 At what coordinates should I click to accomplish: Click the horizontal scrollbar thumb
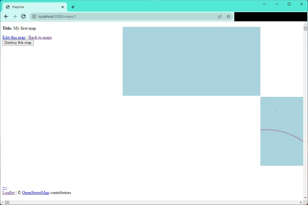tap(7, 203)
